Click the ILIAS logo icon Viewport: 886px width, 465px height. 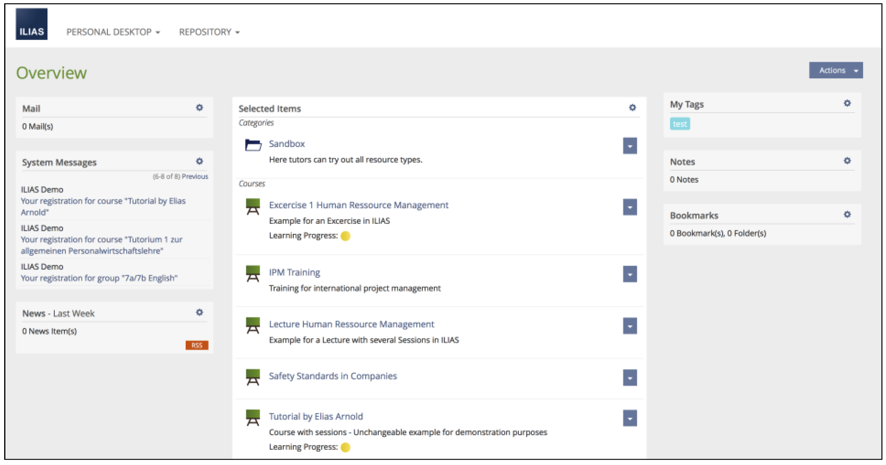31,24
